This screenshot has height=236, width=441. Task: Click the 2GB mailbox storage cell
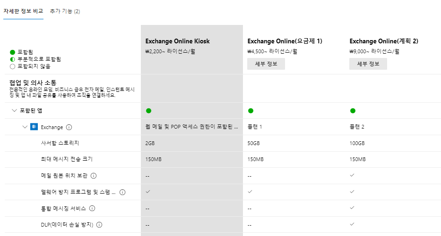pyautogui.click(x=150, y=143)
